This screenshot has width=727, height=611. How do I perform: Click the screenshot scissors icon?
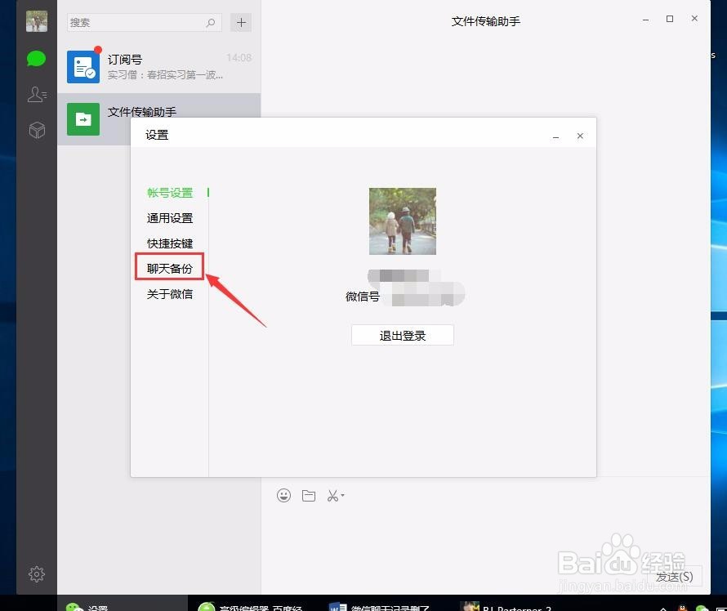[332, 496]
